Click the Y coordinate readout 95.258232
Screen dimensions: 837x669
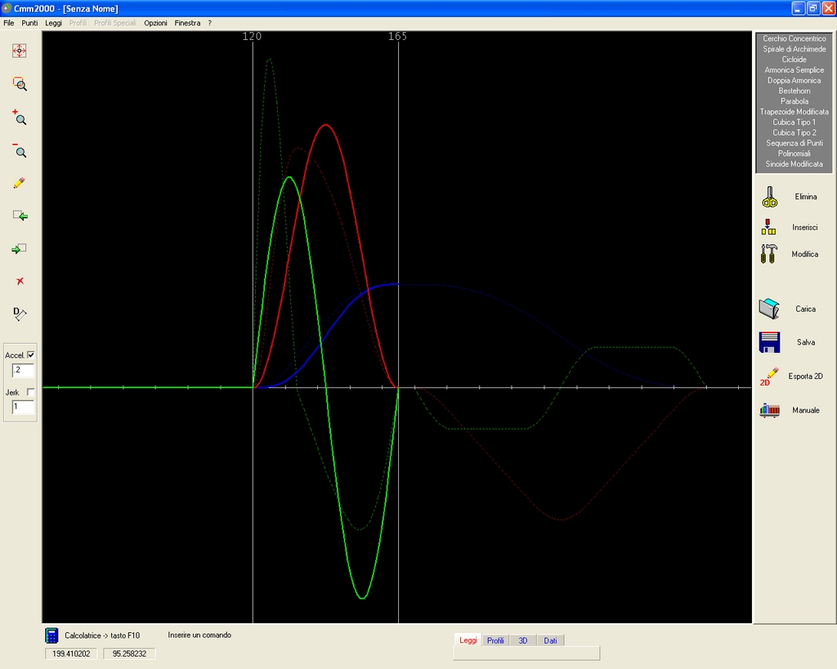click(129, 653)
